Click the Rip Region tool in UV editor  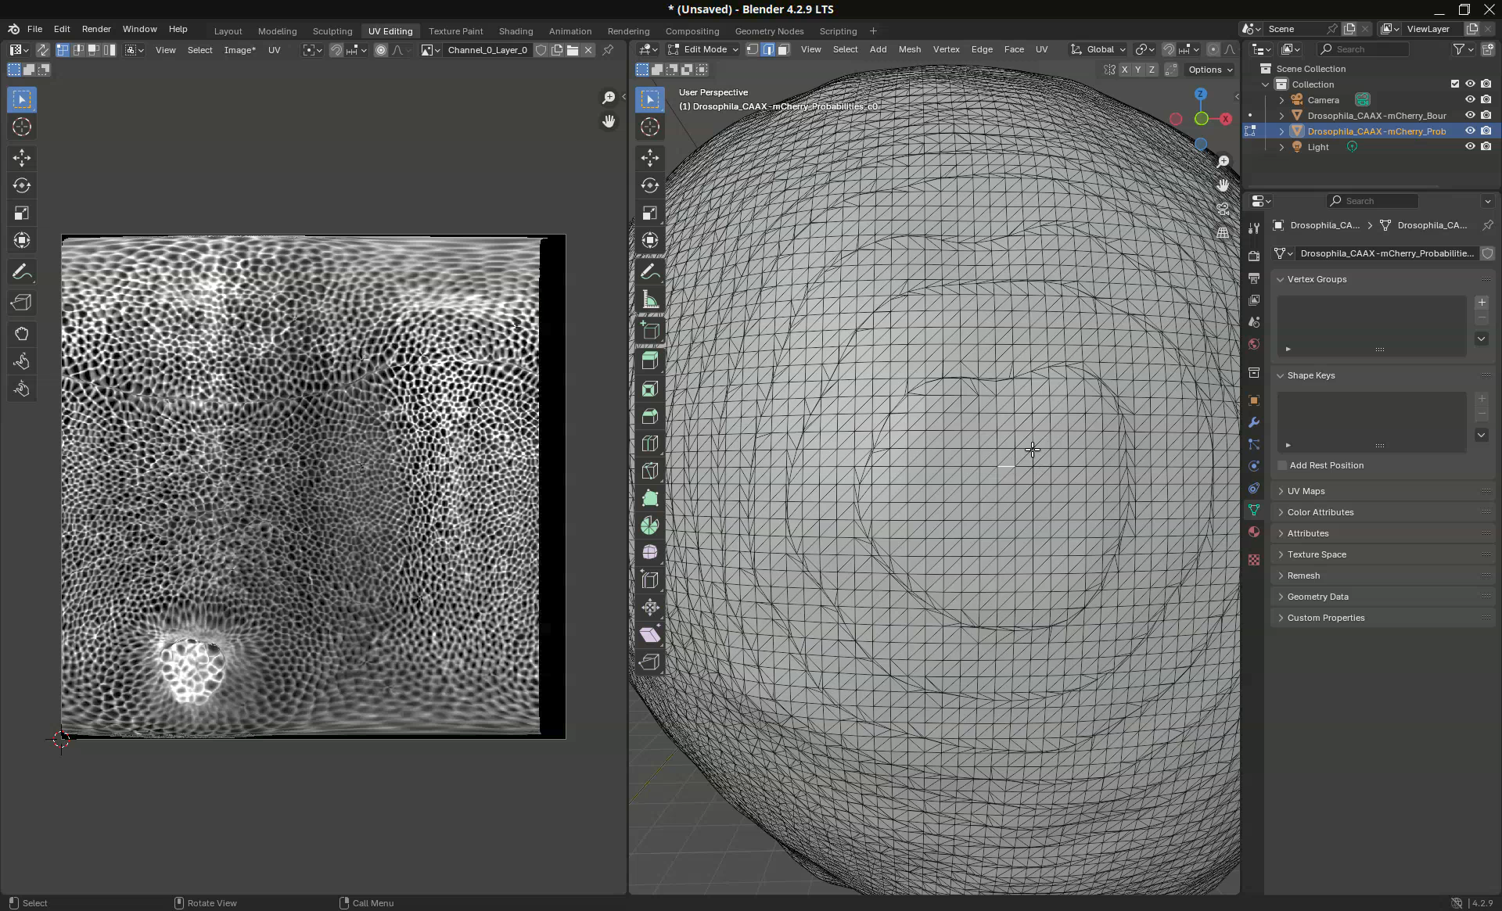click(x=22, y=303)
